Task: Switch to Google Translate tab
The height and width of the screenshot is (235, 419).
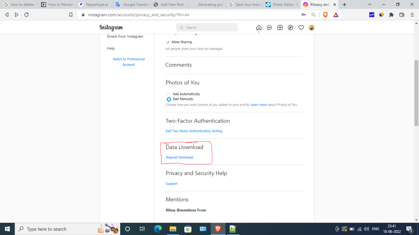Action: point(132,4)
